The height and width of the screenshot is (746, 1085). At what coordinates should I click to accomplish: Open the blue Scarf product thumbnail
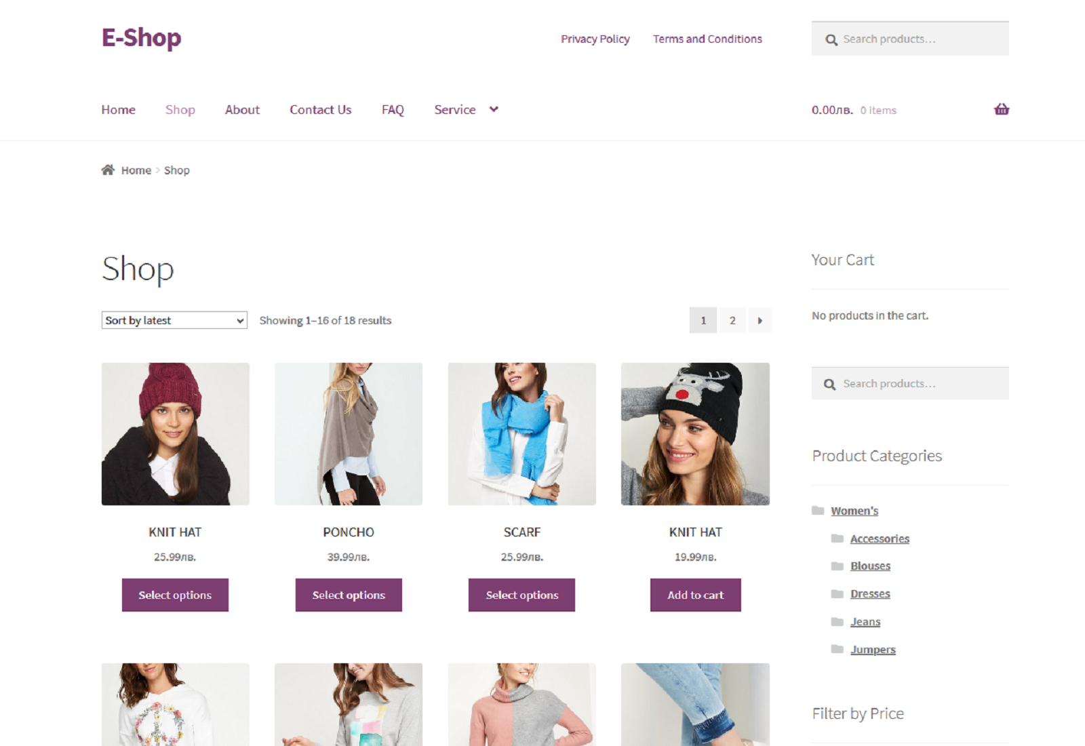coord(522,434)
